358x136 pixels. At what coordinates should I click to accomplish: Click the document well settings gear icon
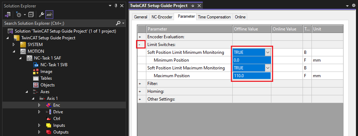(354, 6)
